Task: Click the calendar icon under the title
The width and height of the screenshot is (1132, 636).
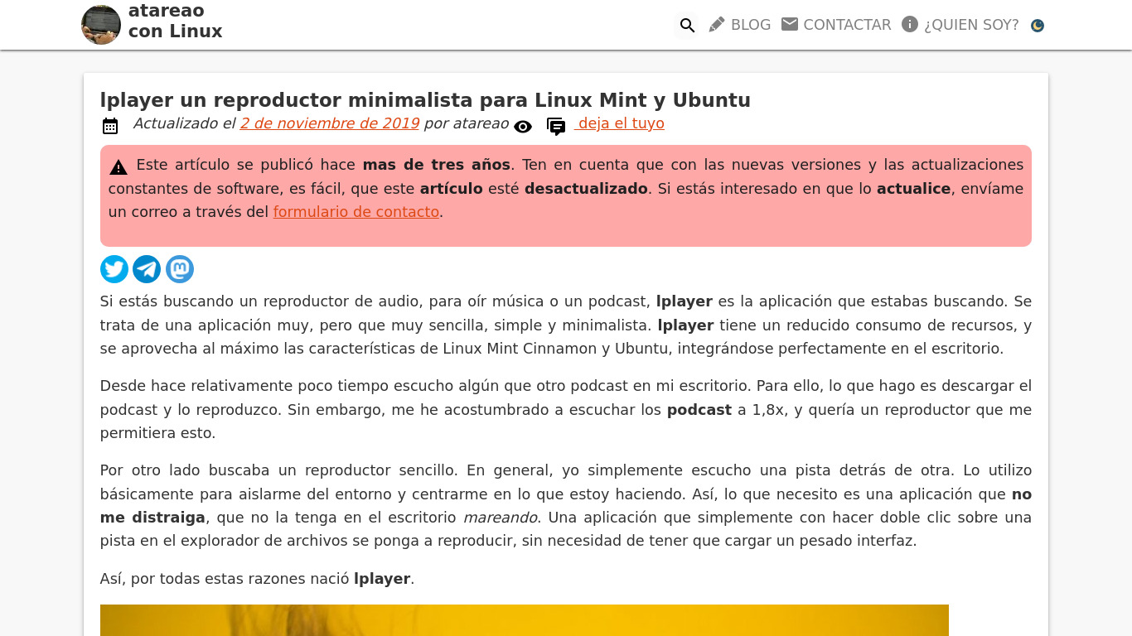Action: point(110,126)
